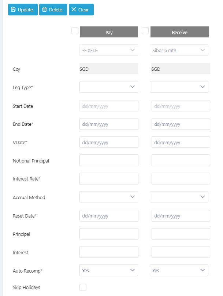Screen dimensions: 223x296
Task: Open the -FIXED- rate index dropdown
Action: (x=109, y=50)
